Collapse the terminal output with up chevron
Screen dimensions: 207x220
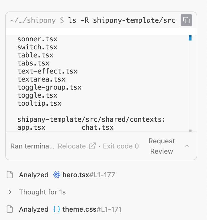(x=187, y=146)
